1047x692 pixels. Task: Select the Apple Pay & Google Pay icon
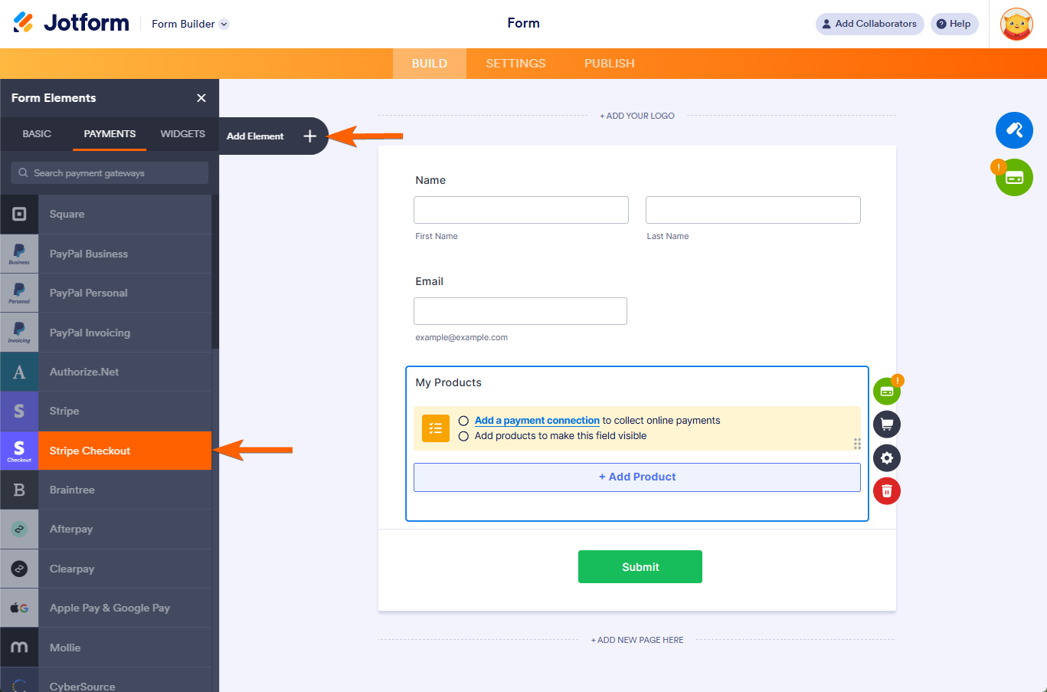18,607
